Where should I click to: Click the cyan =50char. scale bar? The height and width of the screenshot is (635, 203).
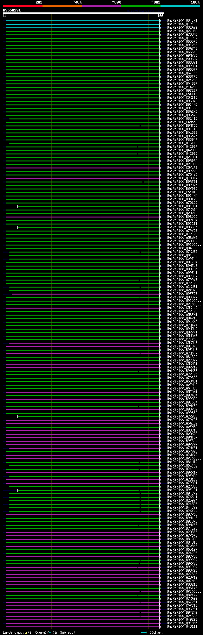144,632
